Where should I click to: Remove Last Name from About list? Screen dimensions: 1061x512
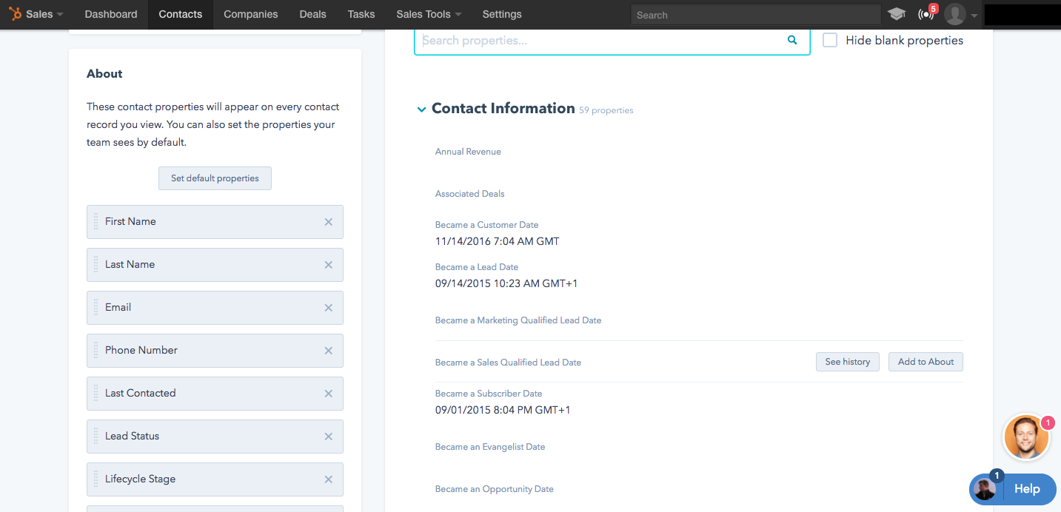[x=329, y=265]
